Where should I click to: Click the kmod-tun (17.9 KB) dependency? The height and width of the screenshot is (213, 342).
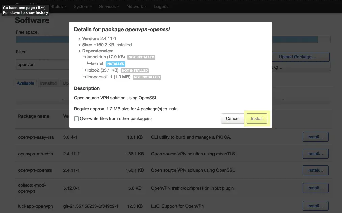pos(106,57)
